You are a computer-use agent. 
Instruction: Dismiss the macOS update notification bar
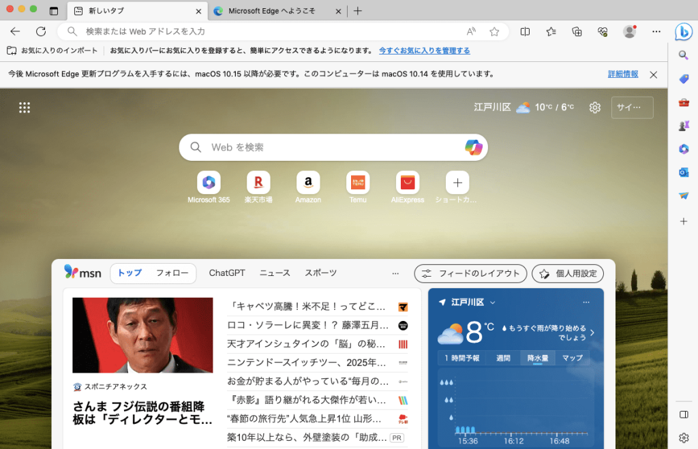click(654, 75)
